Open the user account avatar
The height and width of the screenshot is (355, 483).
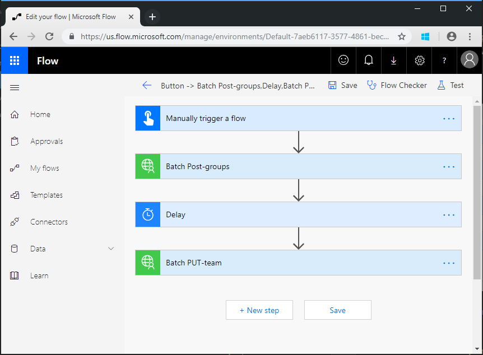click(x=470, y=59)
